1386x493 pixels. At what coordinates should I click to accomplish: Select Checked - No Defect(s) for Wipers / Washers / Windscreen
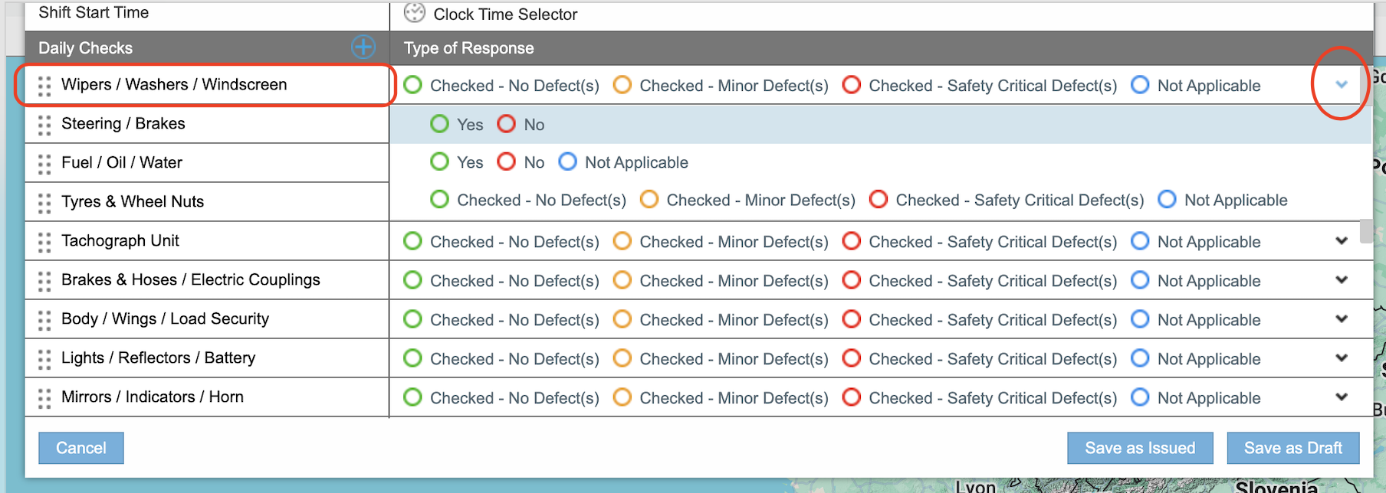(412, 85)
